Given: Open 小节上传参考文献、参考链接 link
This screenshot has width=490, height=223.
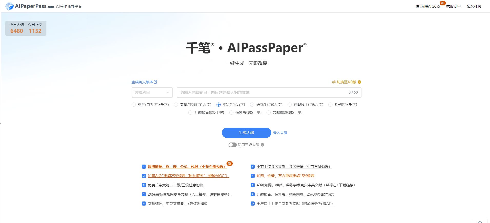Looking at the screenshot, I should pos(294,167).
